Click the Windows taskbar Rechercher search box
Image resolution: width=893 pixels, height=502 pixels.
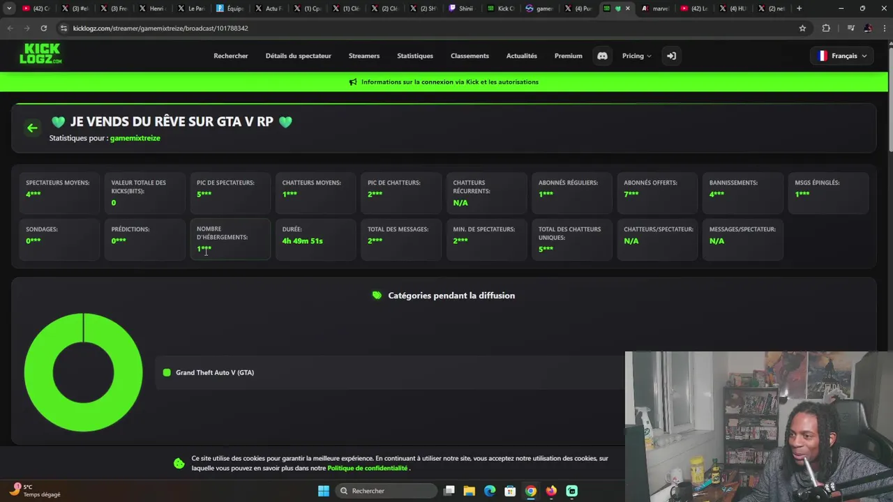385,491
